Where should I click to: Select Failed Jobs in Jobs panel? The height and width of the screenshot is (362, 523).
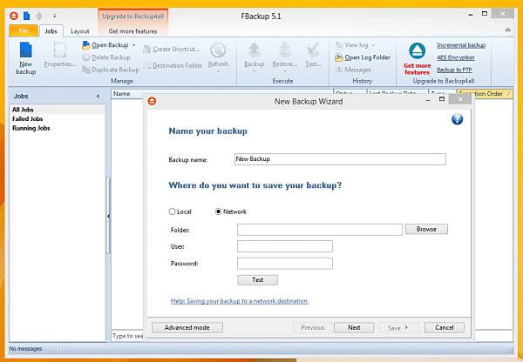click(x=27, y=119)
